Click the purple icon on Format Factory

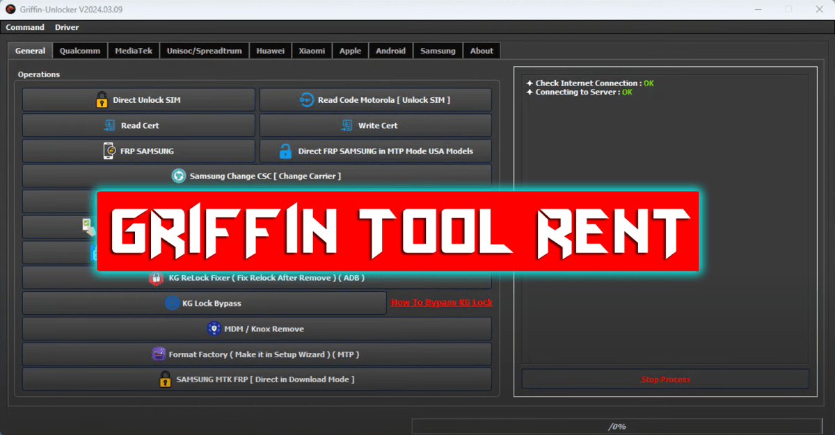159,354
